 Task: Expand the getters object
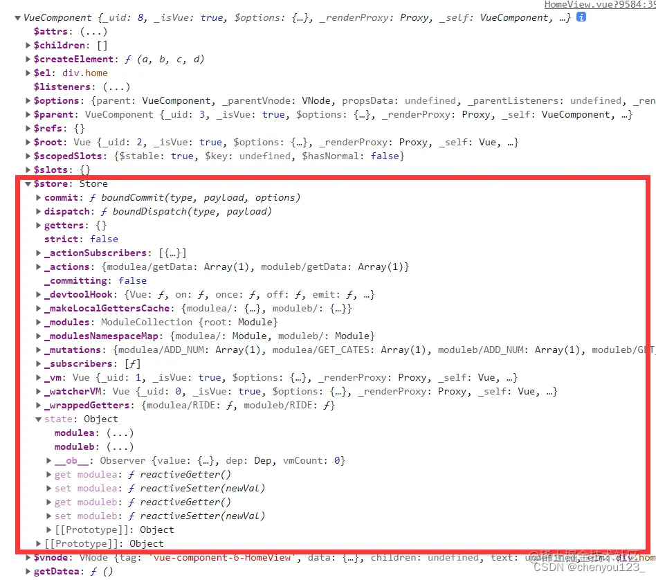[x=39, y=225]
